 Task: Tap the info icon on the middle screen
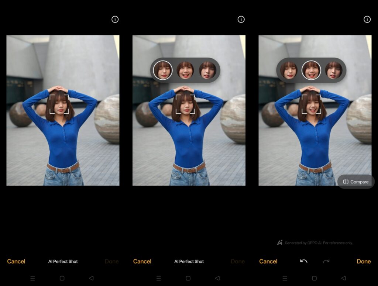point(241,20)
